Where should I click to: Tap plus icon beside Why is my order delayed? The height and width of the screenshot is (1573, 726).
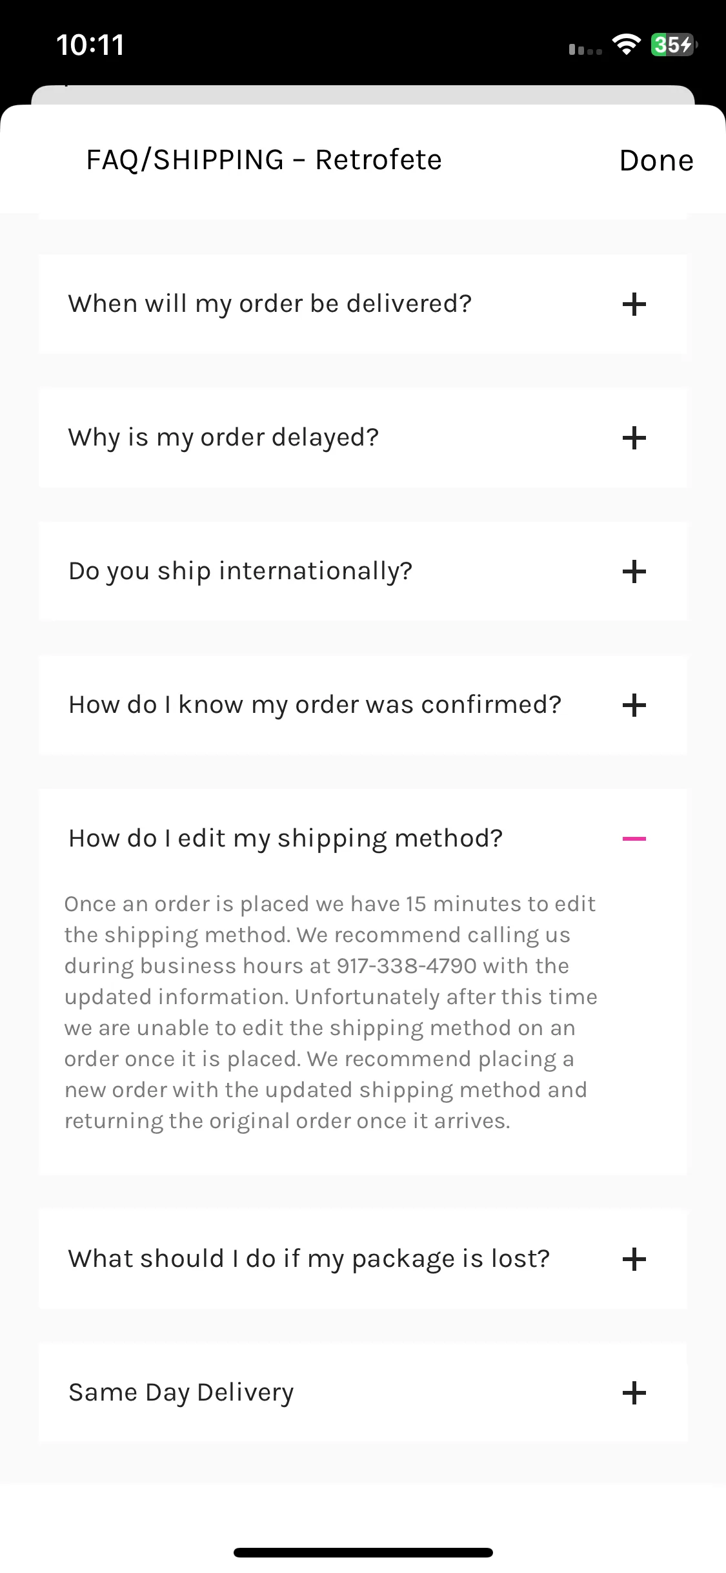[634, 438]
